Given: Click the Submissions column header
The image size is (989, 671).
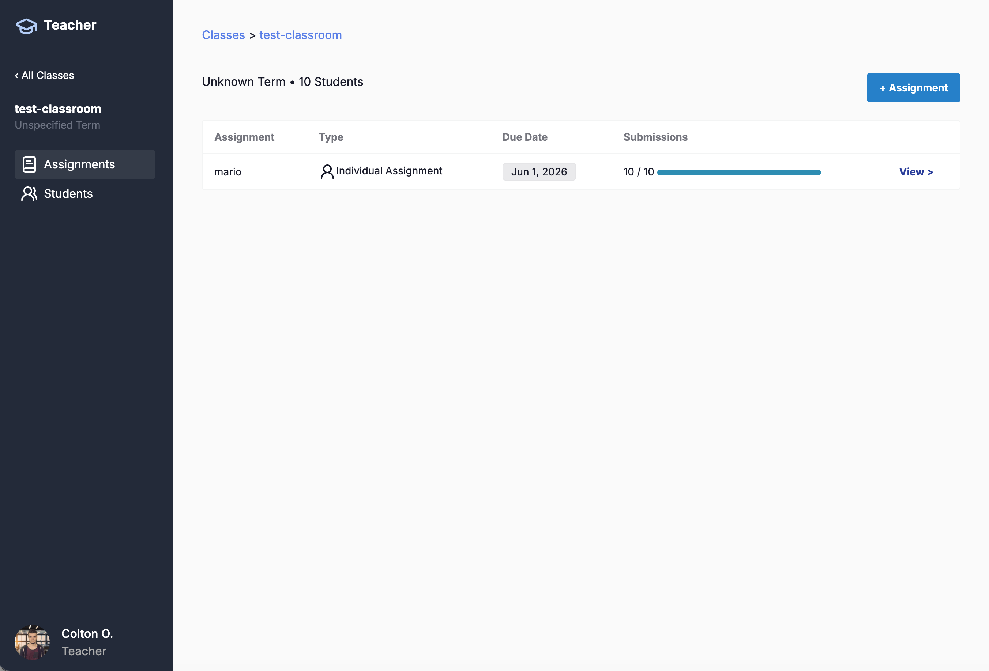Looking at the screenshot, I should point(655,137).
